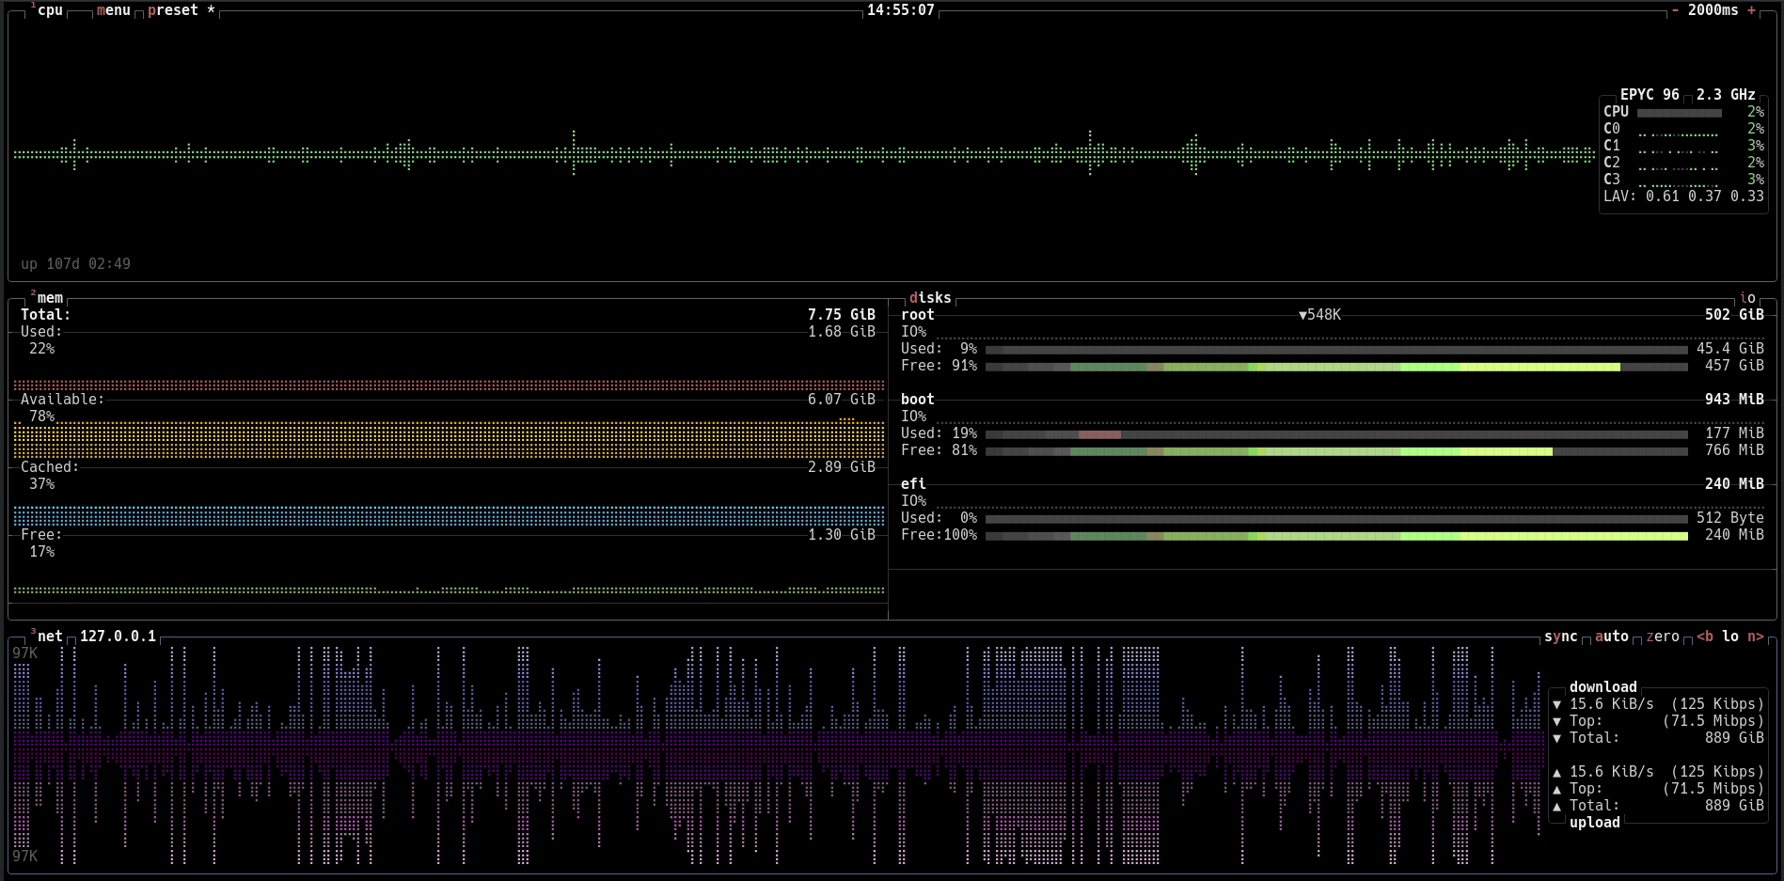This screenshot has width=1784, height=881.
Task: Cycle to the next preset
Action: click(173, 10)
